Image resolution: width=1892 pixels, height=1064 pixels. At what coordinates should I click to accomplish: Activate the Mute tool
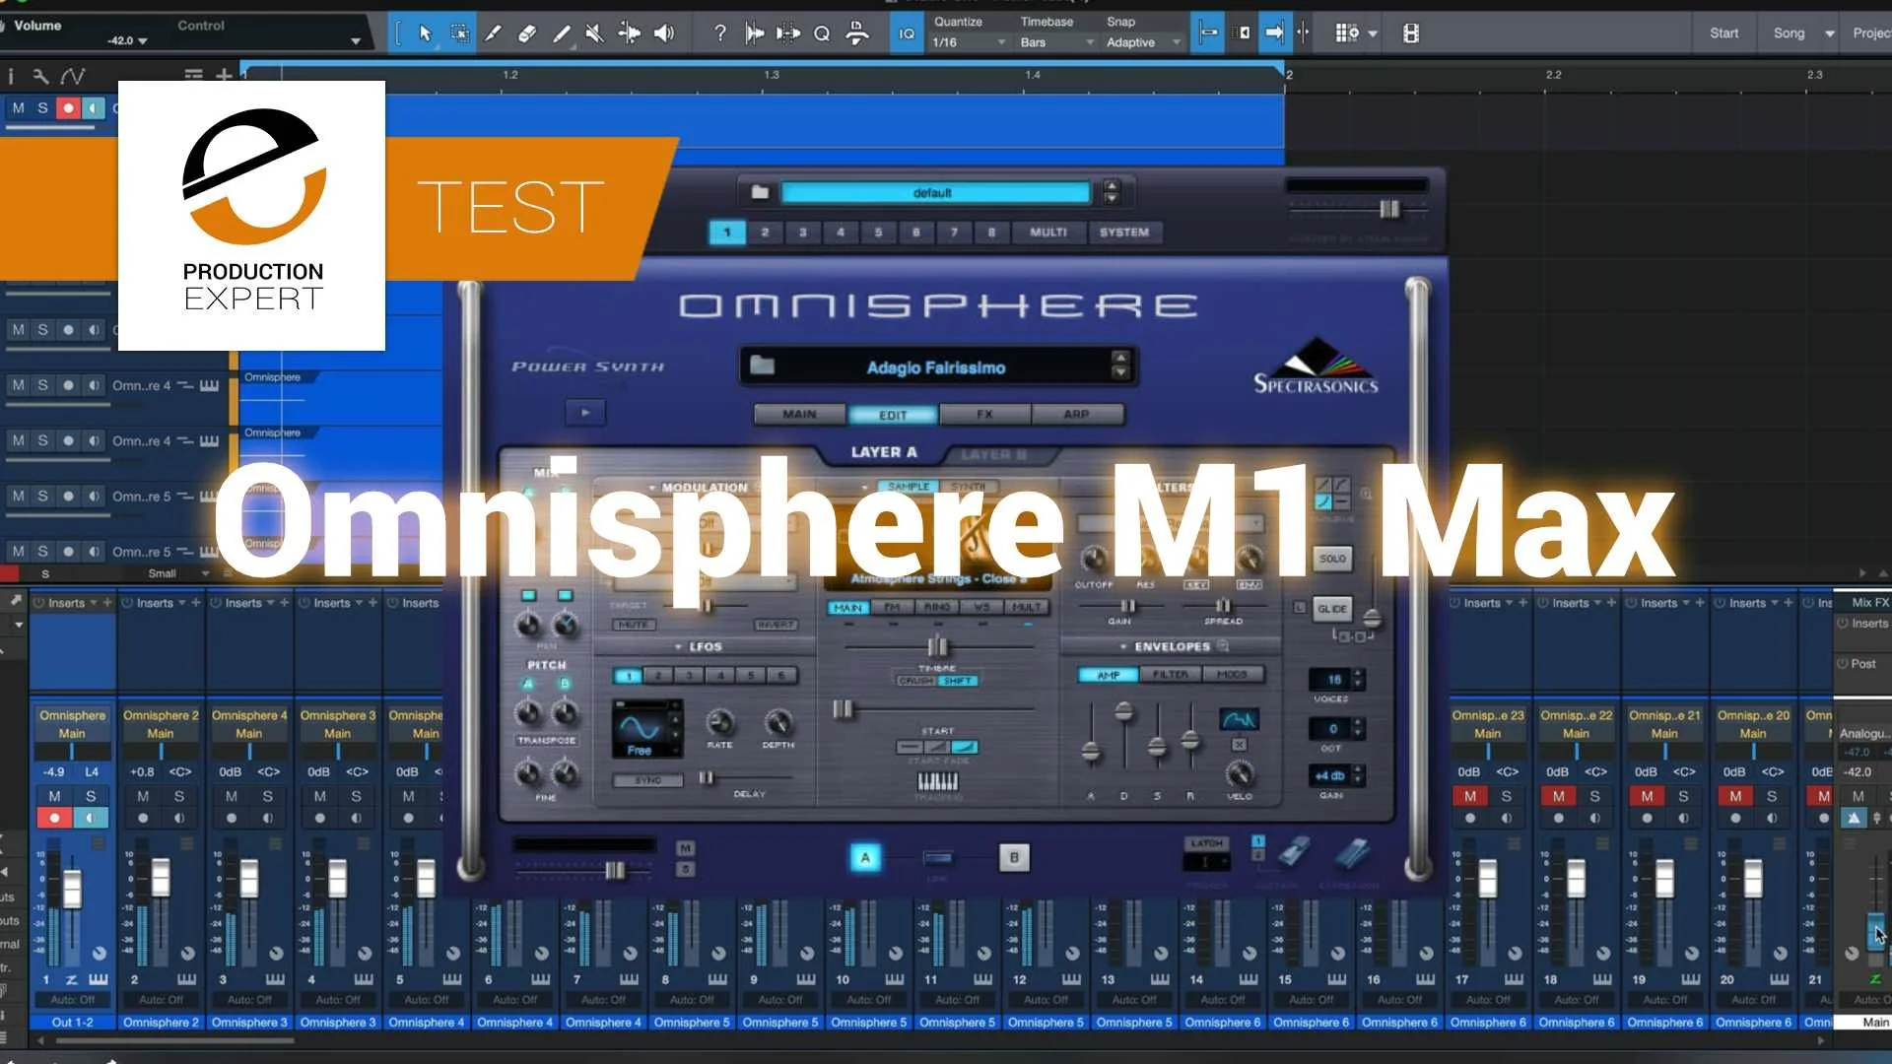[593, 33]
